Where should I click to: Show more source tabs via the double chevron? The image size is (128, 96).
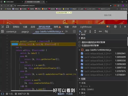(66, 31)
